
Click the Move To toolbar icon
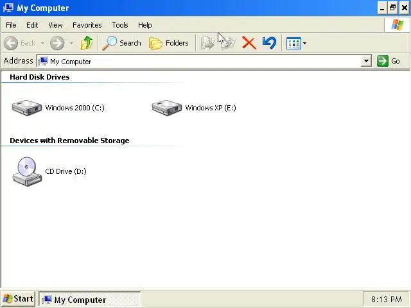coord(207,43)
